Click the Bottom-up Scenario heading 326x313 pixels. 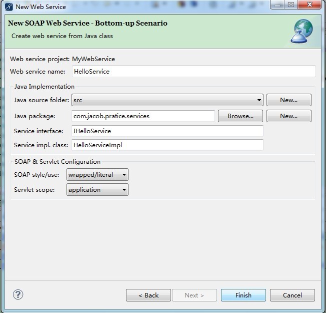(87, 23)
